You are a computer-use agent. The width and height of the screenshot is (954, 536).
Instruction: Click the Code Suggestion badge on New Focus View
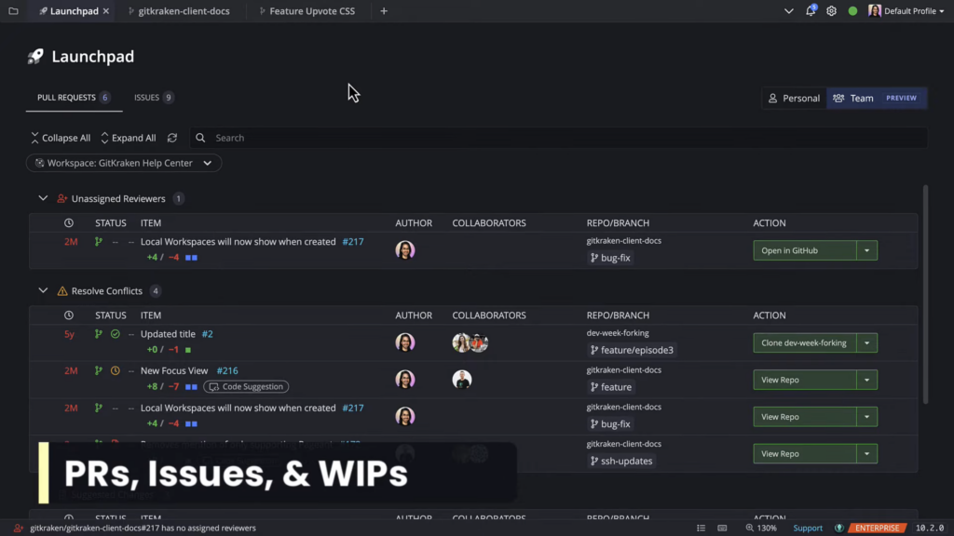click(x=246, y=386)
